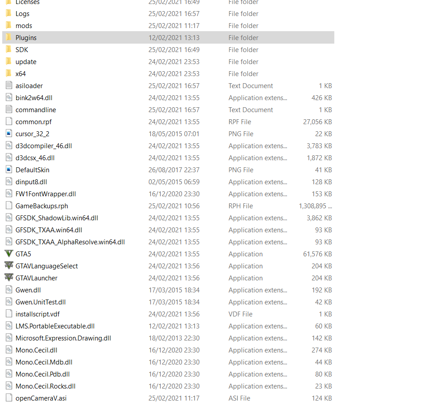Click the Licenses folder name
Screen dimensions: 445x405
(x=28, y=2)
